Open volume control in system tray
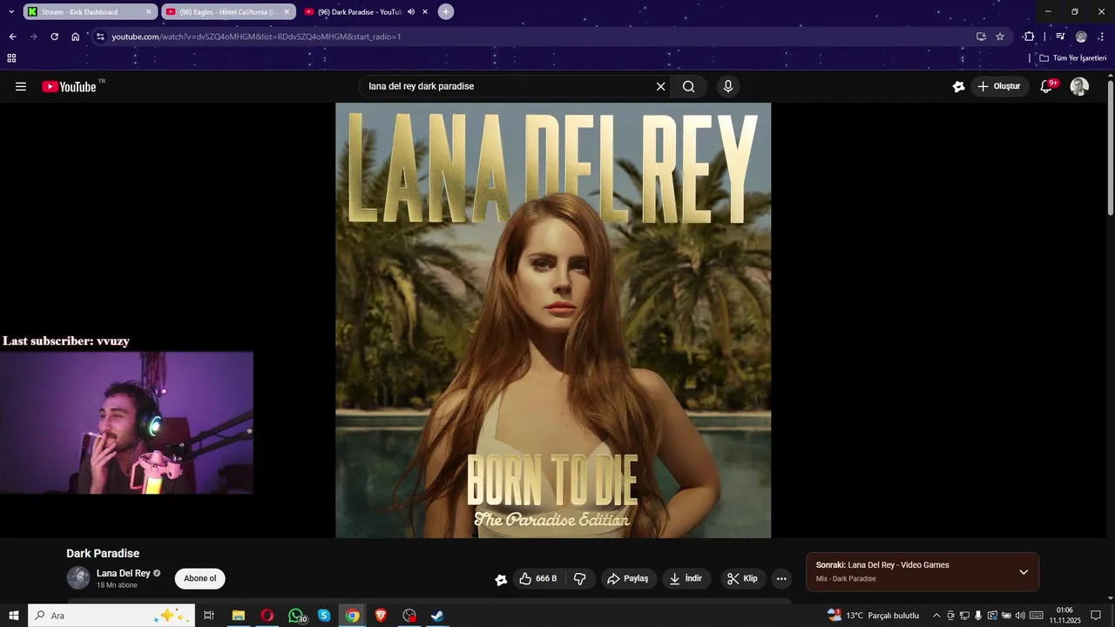The height and width of the screenshot is (627, 1115). tap(1020, 616)
